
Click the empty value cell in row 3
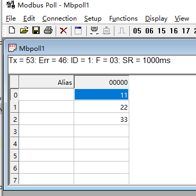point(101,131)
